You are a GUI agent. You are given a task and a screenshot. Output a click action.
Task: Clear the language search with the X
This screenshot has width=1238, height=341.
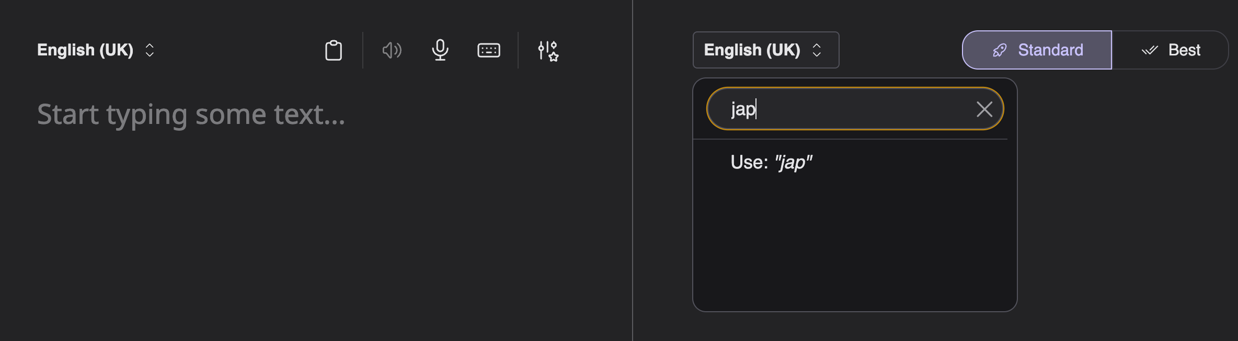coord(984,109)
